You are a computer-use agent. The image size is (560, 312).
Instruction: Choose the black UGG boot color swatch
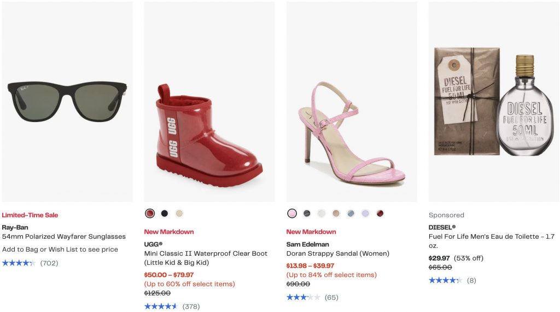coord(165,213)
